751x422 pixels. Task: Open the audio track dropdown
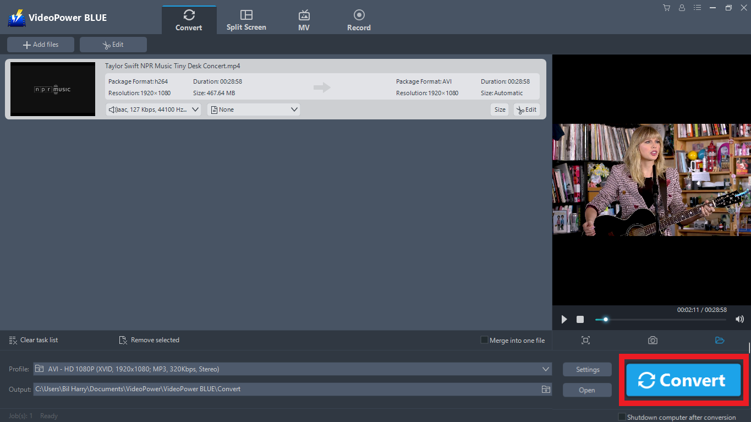(153, 109)
